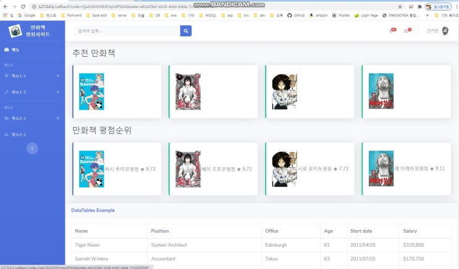459x269 pixels.
Task: Open the Ranma cover in 추천 만화책
Action: click(x=91, y=91)
